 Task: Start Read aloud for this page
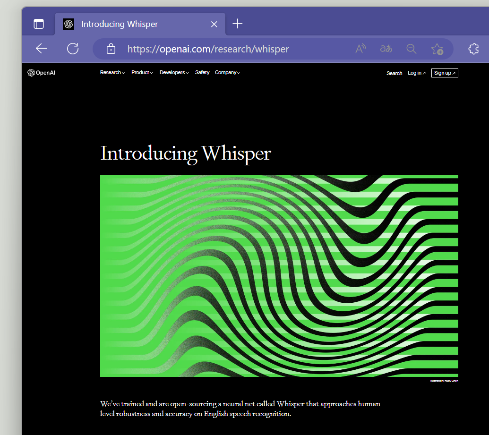point(361,49)
